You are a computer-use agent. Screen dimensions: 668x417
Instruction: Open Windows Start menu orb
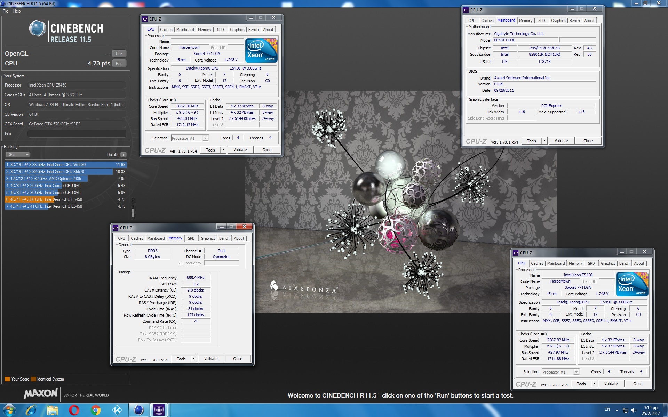[x=9, y=410]
